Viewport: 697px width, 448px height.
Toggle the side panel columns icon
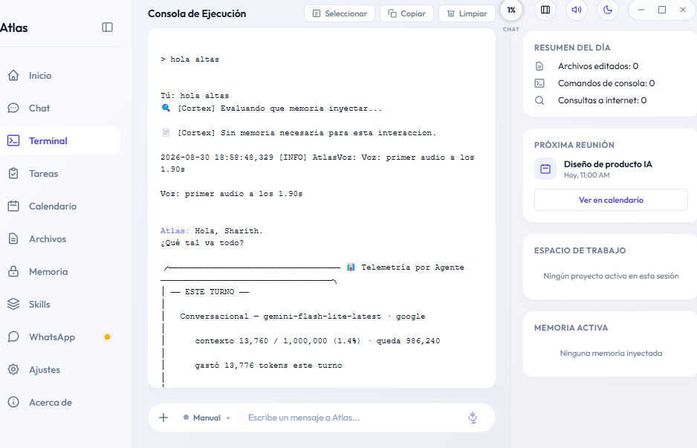click(x=545, y=10)
